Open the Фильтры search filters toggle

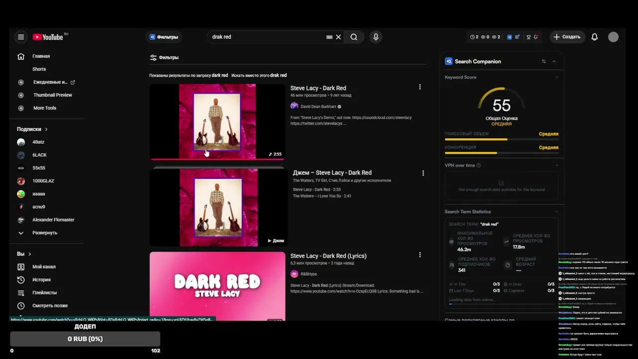[x=164, y=57]
